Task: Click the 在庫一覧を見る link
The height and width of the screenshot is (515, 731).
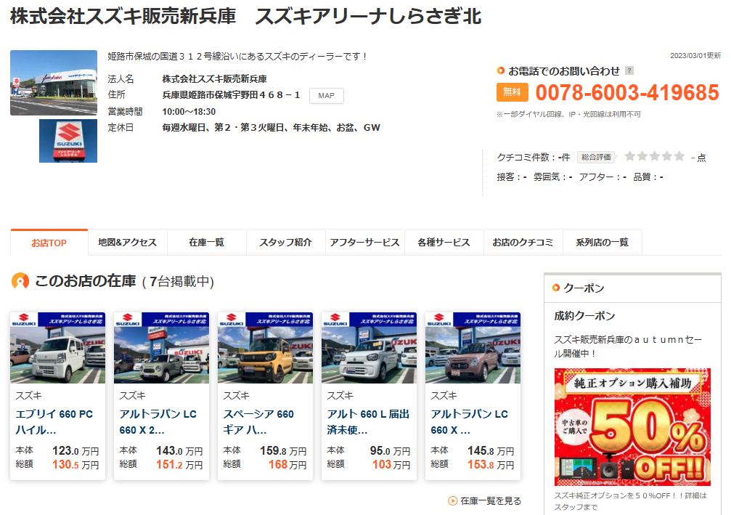Action: pyautogui.click(x=491, y=500)
